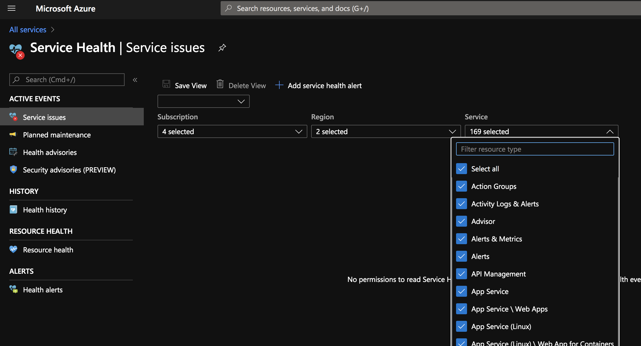
Task: Open the Subscription dropdown showing 4 selected
Action: click(232, 131)
